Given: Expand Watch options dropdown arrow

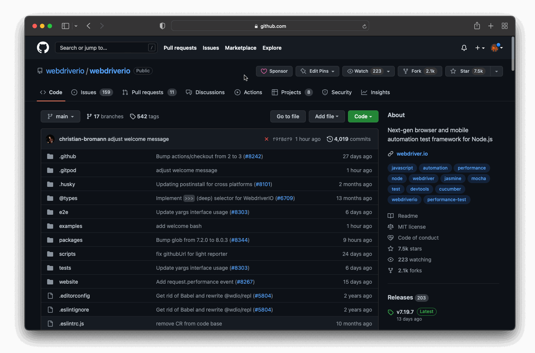Looking at the screenshot, I should pyautogui.click(x=388, y=71).
